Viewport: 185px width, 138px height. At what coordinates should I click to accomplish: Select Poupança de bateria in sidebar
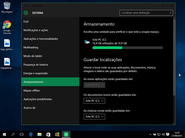pyautogui.click(x=36, y=65)
